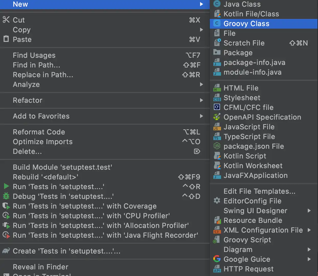The height and width of the screenshot is (276, 318).
Task: Click the Groovy Class icon
Action: point(217,23)
